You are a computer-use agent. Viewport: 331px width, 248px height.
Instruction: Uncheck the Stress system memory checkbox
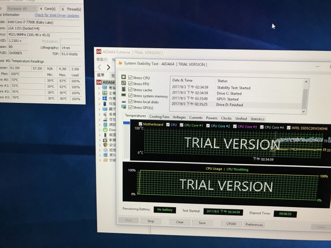tap(130, 96)
